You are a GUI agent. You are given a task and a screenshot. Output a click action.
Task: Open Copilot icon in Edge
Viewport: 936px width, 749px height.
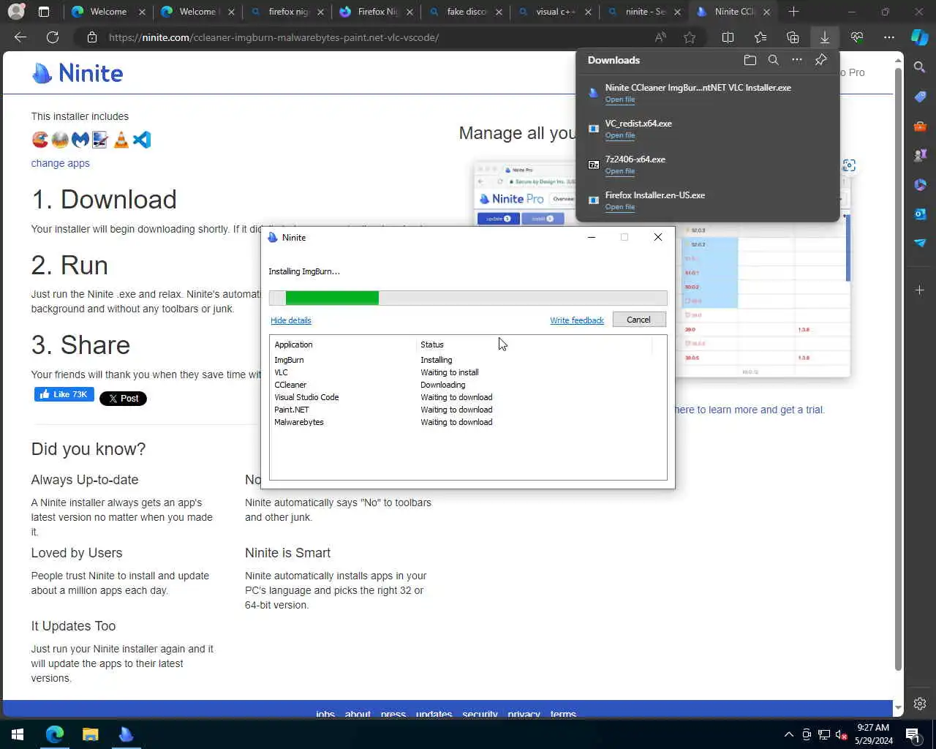pyautogui.click(x=920, y=37)
